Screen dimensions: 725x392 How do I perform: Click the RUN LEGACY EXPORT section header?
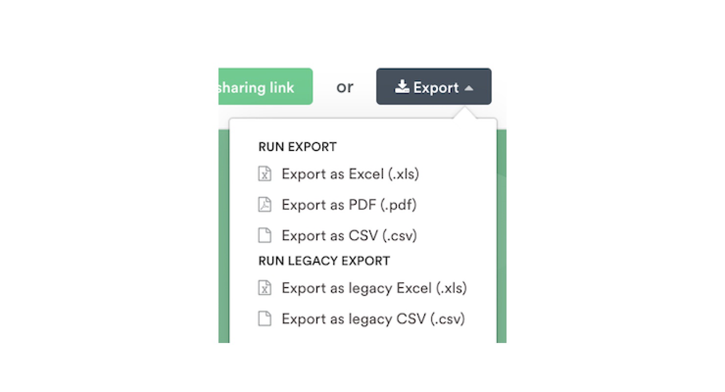[x=324, y=261]
